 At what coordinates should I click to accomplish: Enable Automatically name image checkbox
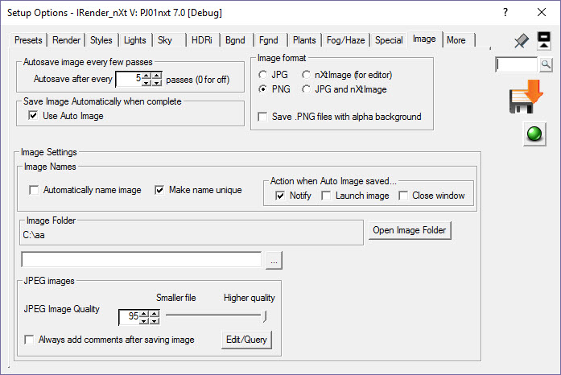[x=34, y=190]
